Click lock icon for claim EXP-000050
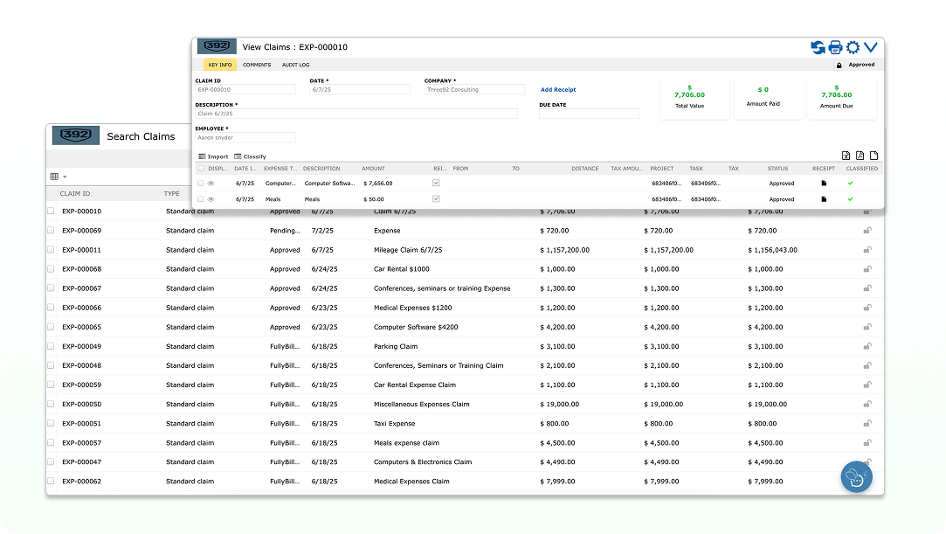The image size is (946, 534). (x=867, y=405)
